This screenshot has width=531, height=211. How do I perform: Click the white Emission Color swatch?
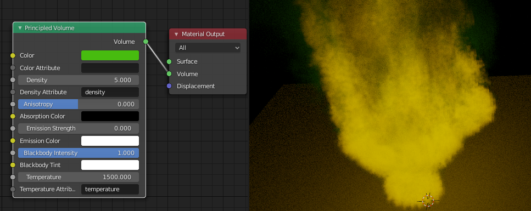pyautogui.click(x=110, y=141)
